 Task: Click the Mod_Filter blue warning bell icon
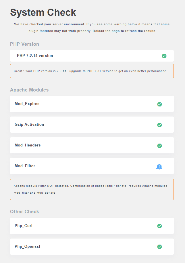pyautogui.click(x=159, y=166)
